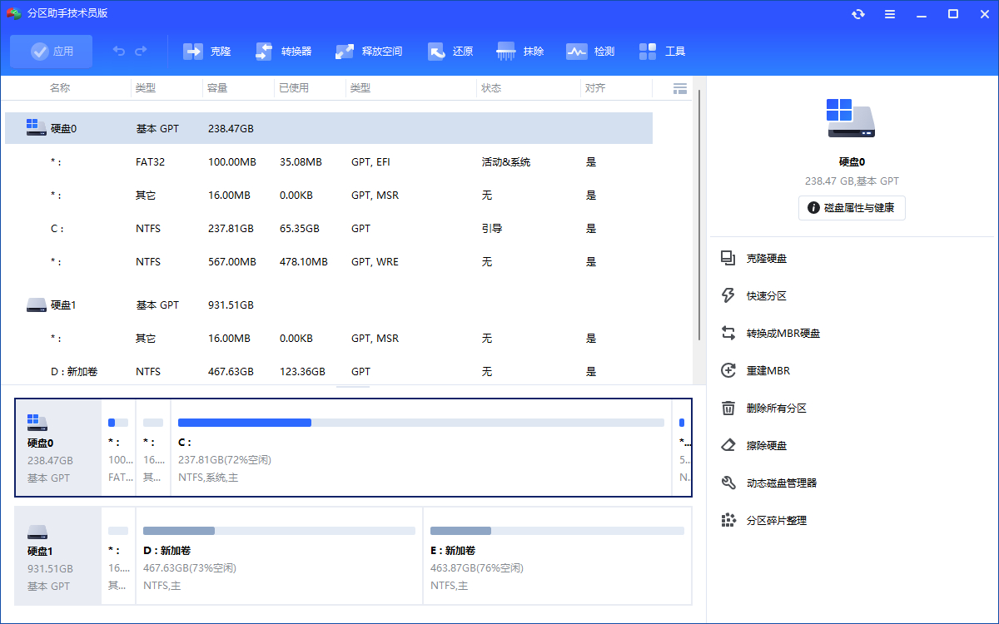Click the 容量 column header
Viewport: 999px width, 624px height.
tap(217, 88)
